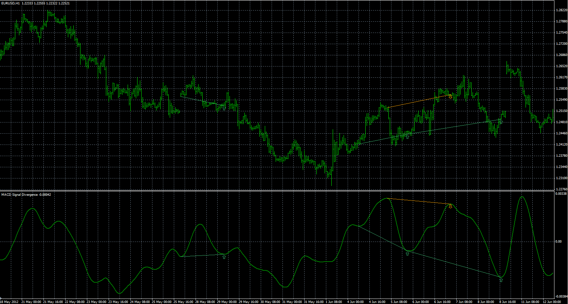The height and width of the screenshot is (304, 568).
Task: Click the 1.25490 price level
Action: (x=562, y=100)
